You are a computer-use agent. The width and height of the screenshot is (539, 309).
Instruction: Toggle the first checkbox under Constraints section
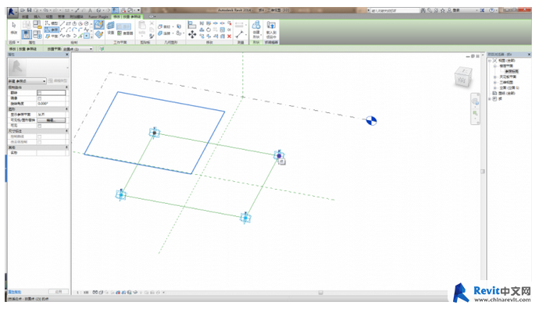pyautogui.click(x=40, y=93)
